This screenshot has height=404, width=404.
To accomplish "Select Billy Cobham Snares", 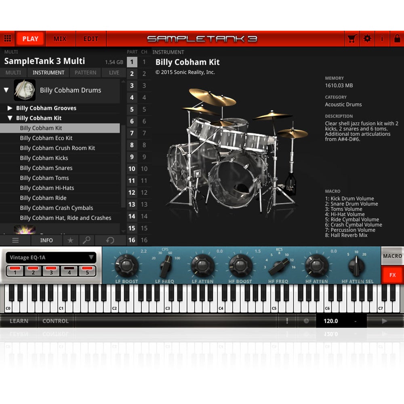I will point(60,168).
